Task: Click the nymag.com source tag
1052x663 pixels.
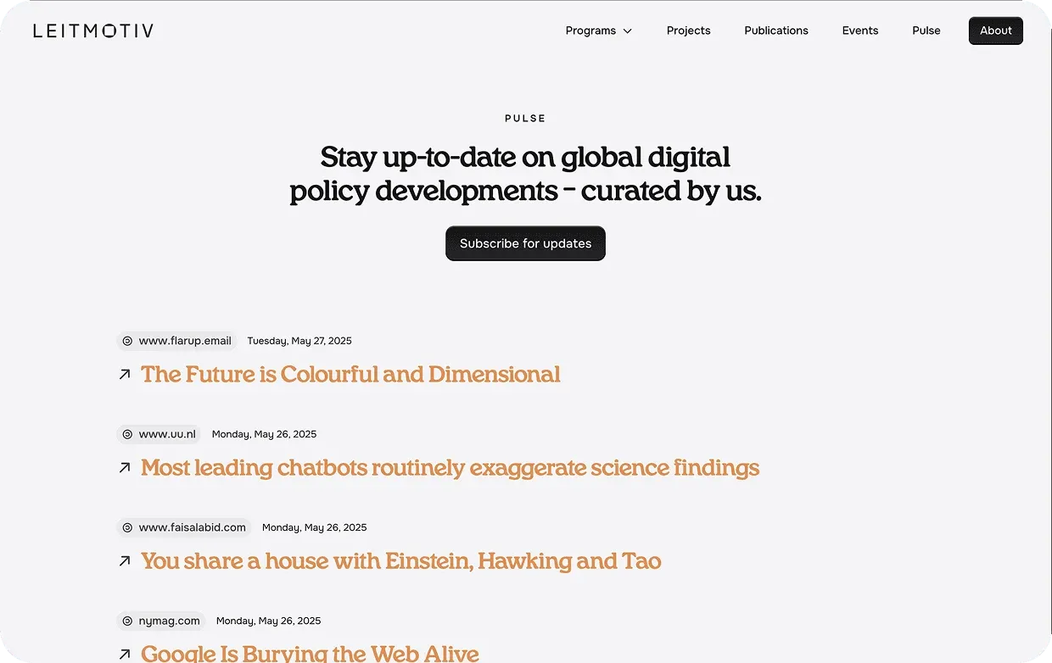Action: (x=161, y=621)
